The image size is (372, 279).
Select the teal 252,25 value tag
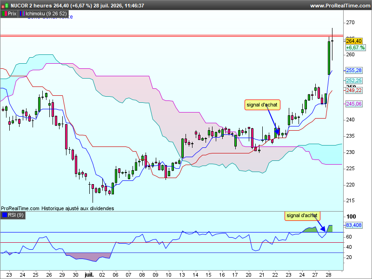pos(354,80)
